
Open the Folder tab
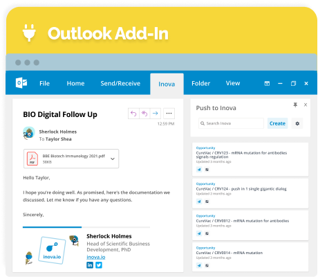point(200,83)
